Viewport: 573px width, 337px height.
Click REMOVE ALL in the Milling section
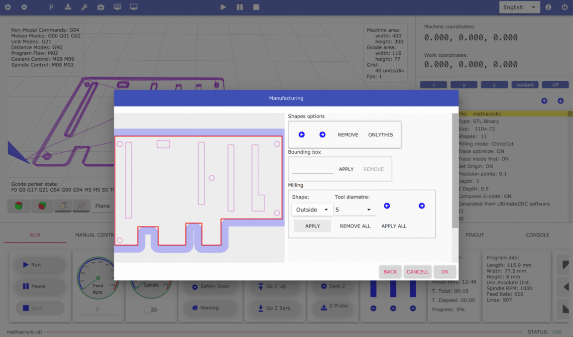(354, 226)
